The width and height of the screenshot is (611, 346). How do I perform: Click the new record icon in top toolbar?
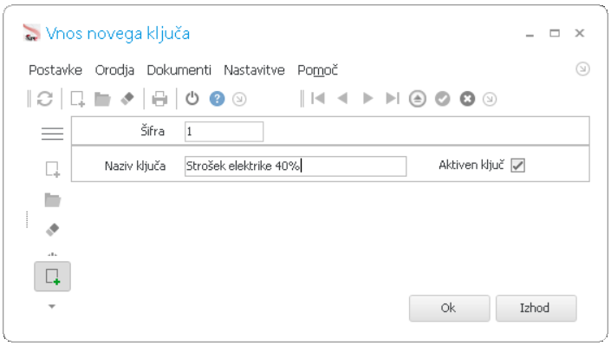click(77, 99)
